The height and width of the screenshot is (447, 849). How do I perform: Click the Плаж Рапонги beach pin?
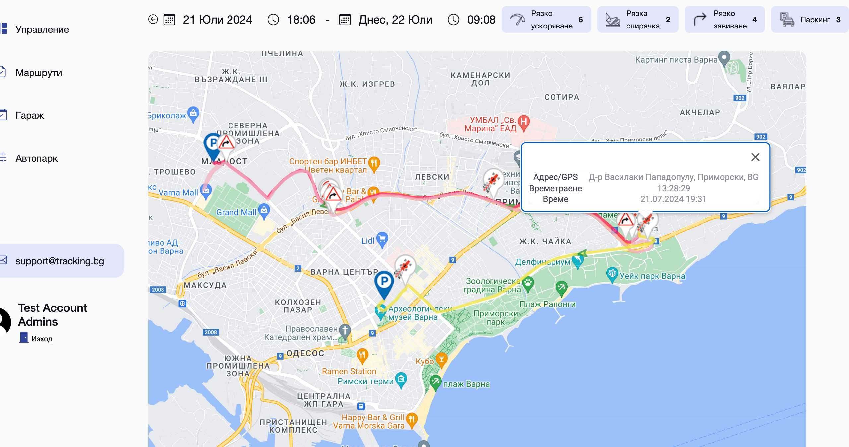tap(561, 289)
